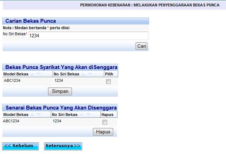
Task: Sort Model Bekas descending in the Syarikat table
Action: click(x=39, y=74)
